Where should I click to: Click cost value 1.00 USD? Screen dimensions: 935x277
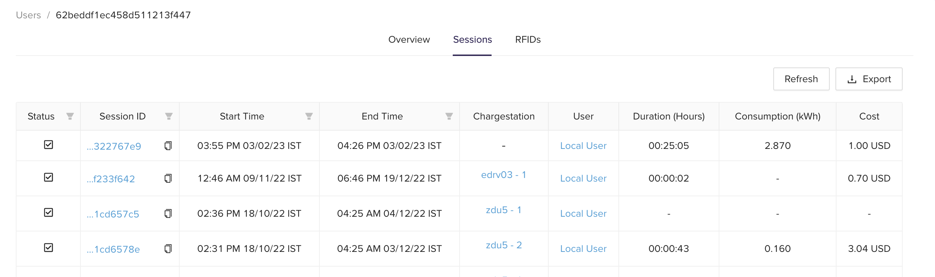coord(869,146)
